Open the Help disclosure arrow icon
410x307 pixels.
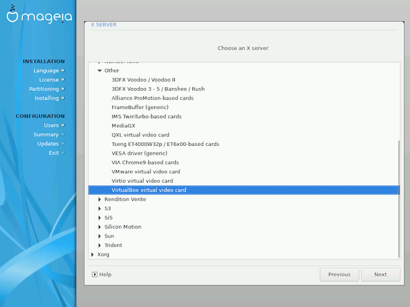point(95,274)
